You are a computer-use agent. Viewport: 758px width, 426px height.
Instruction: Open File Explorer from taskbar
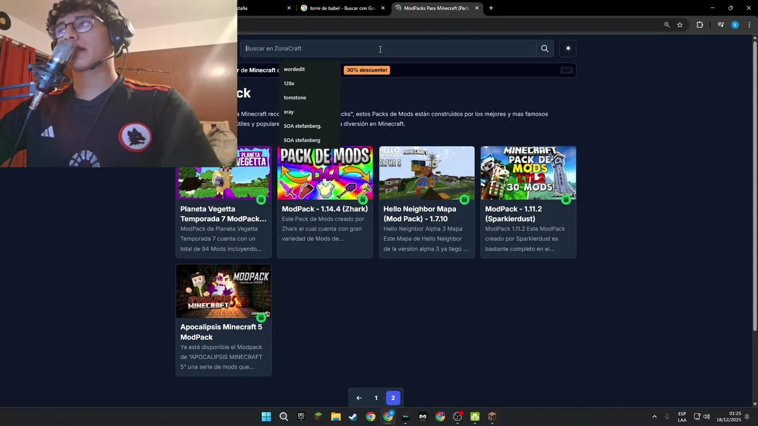336,417
